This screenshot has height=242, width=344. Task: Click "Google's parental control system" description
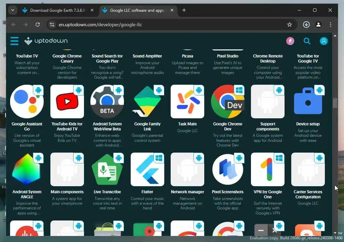[147, 138]
